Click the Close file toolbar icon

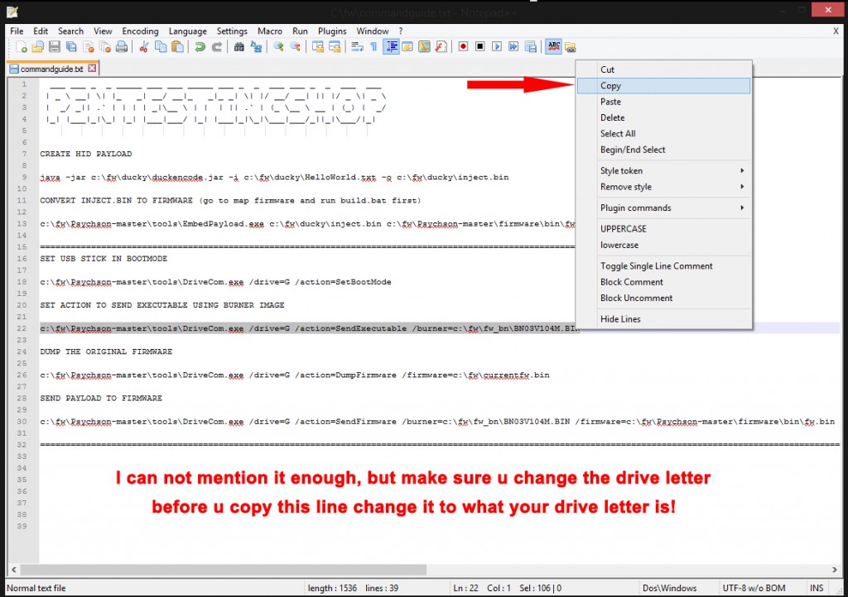(88, 47)
